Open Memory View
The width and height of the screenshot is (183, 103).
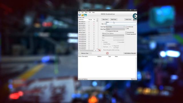click(85, 53)
